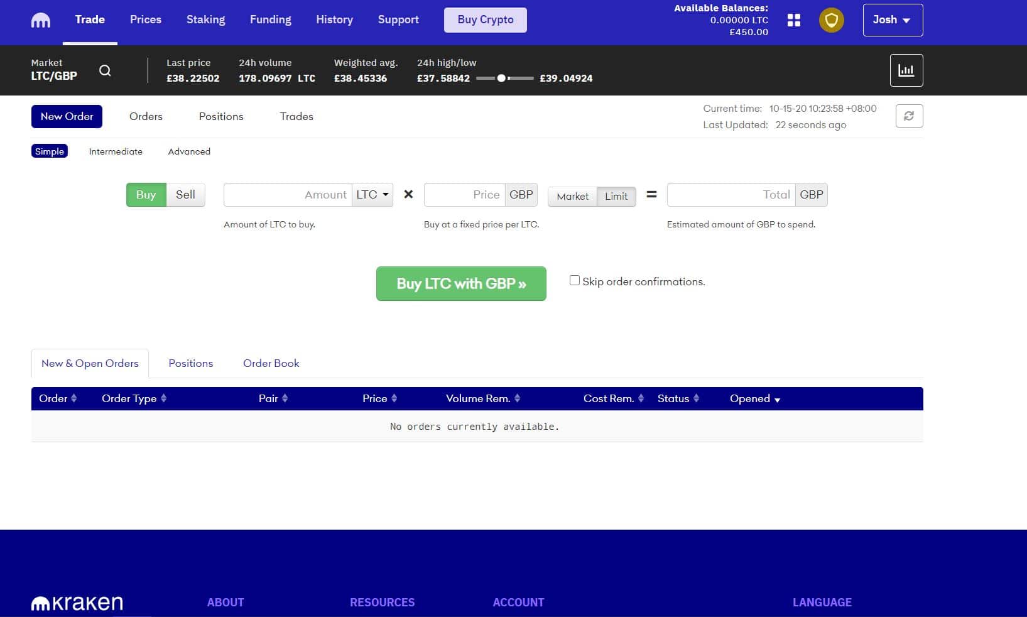Click the RESOURCES footer heading
This screenshot has height=617, width=1027.
[x=383, y=603]
